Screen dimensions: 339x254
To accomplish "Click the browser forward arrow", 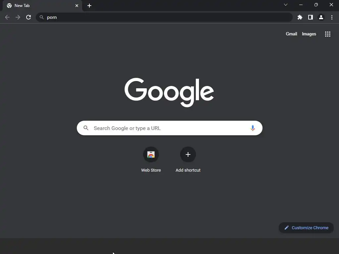I will pos(18,17).
